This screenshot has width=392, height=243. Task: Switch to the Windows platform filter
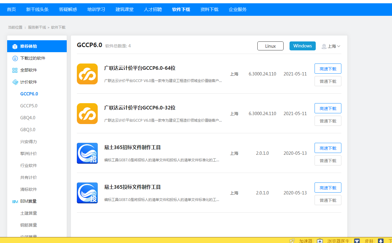303,46
